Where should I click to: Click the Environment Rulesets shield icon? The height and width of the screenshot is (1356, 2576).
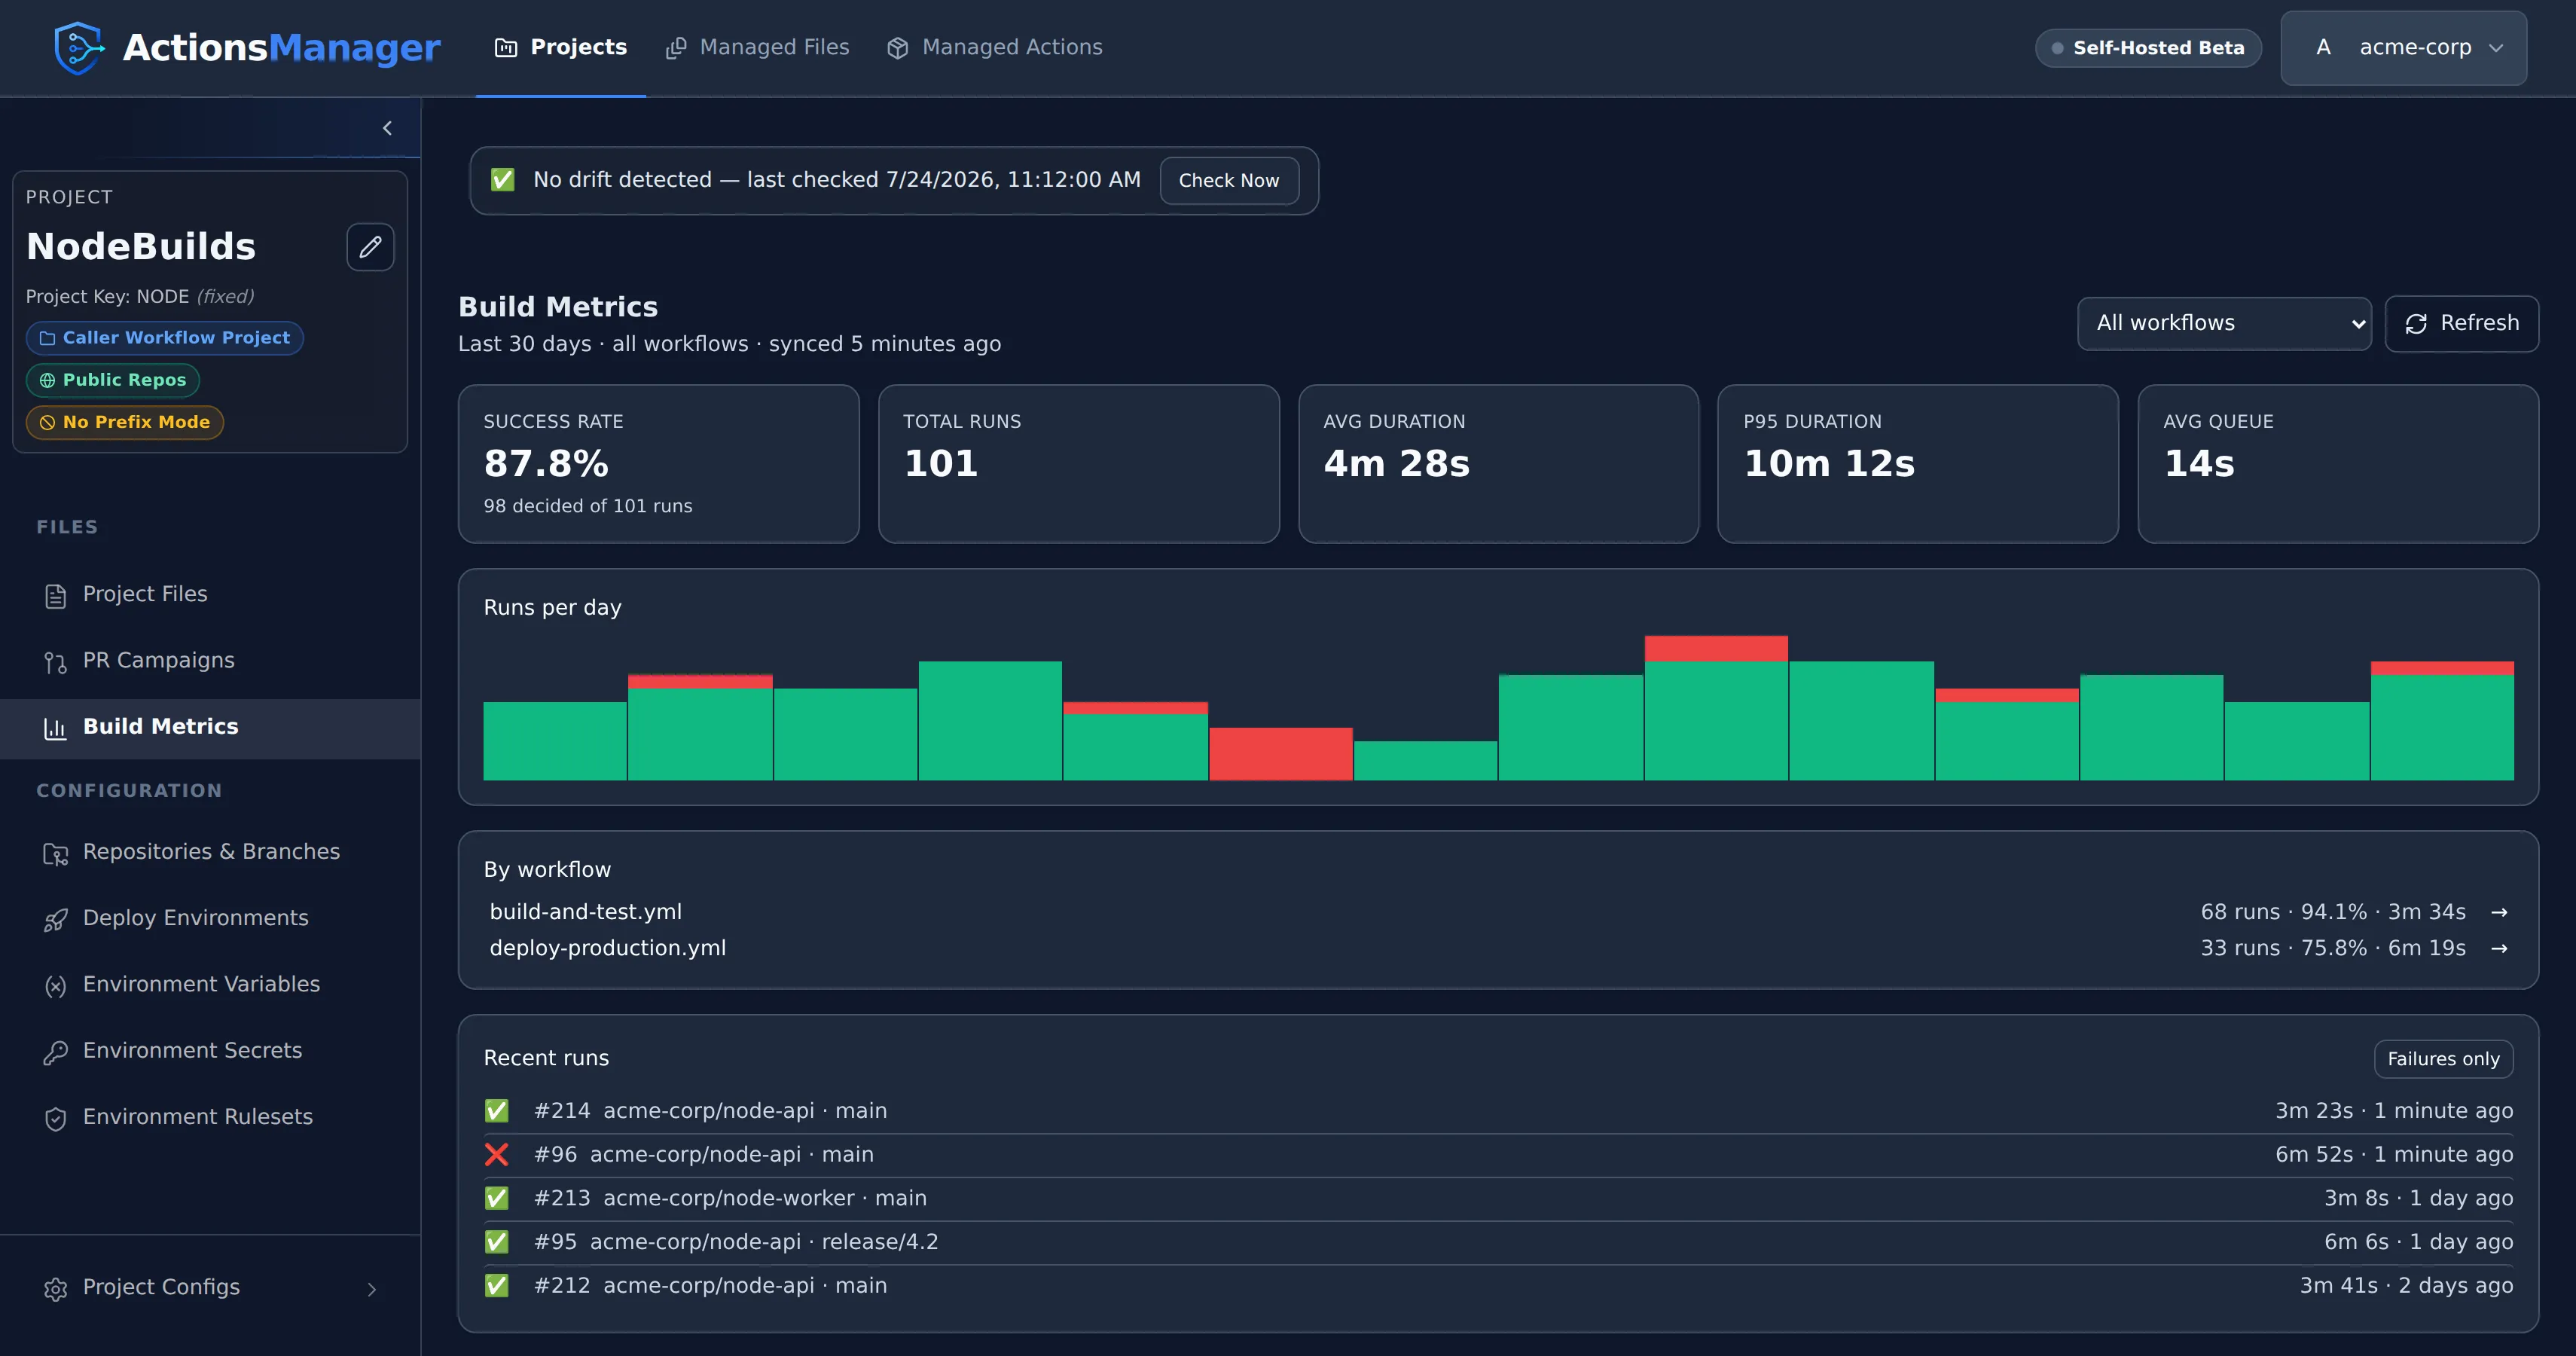pyautogui.click(x=55, y=1118)
